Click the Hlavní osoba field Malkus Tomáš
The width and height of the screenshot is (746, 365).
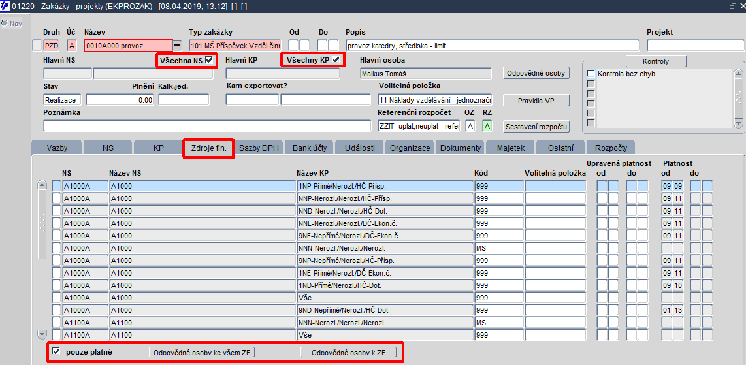pyautogui.click(x=426, y=73)
